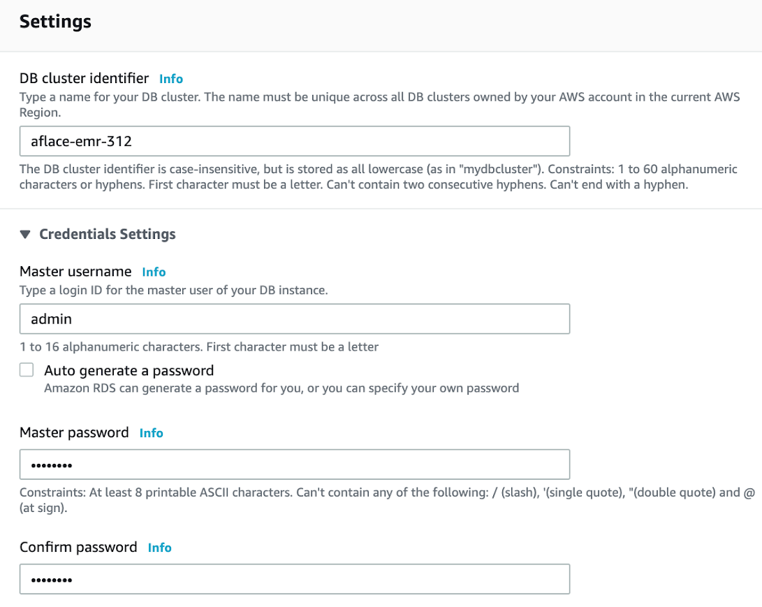Click the Confirm password input field
The height and width of the screenshot is (607, 762).
click(295, 579)
